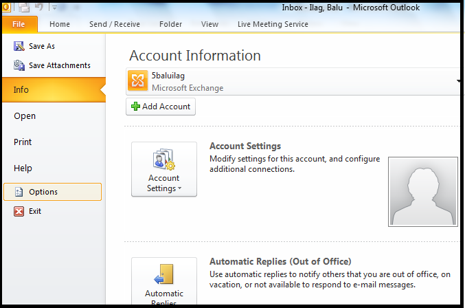Open the Help section in sidebar
This screenshot has height=308, width=465.
click(23, 168)
